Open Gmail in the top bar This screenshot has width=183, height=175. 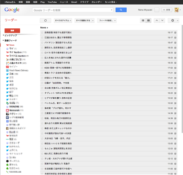pos(74,2)
